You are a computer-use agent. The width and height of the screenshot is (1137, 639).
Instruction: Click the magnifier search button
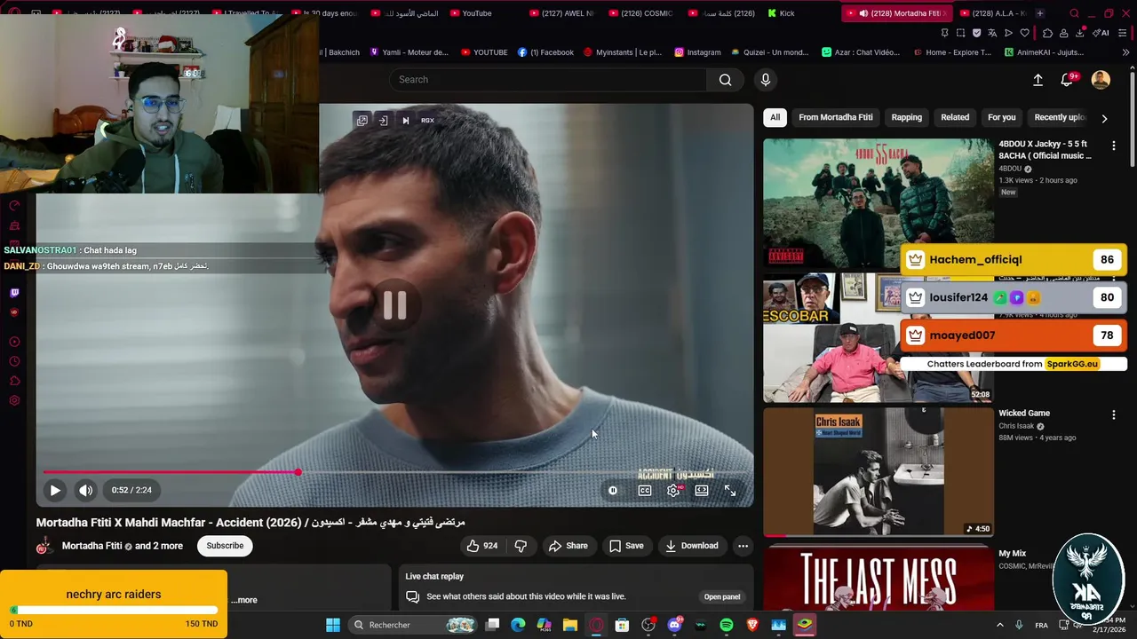pyautogui.click(x=726, y=80)
